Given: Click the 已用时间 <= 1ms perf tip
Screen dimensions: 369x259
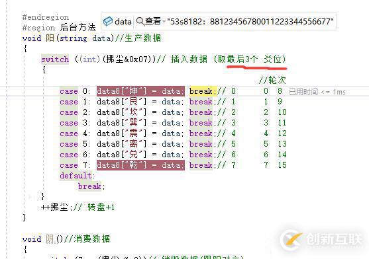Looking at the screenshot, I should (317, 92).
